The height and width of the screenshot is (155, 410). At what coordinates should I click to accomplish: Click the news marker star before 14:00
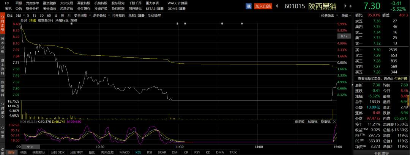click(x=242, y=24)
